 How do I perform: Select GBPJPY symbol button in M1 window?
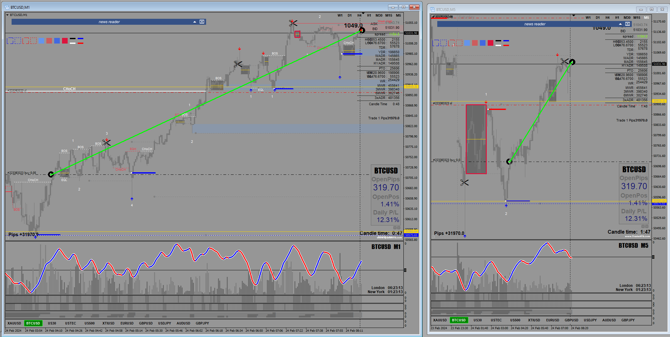tap(202, 323)
